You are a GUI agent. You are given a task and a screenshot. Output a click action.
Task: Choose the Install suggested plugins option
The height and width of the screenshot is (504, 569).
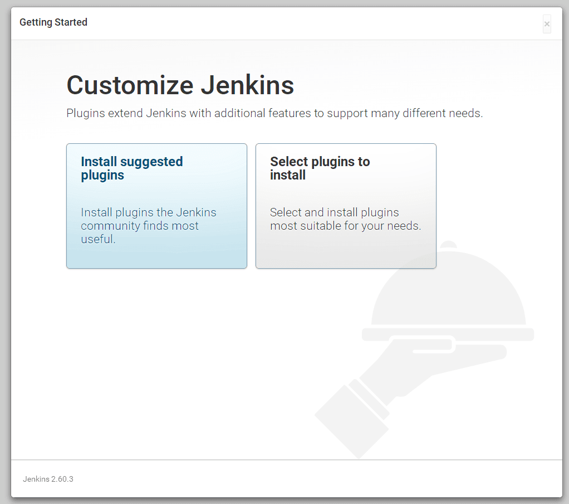tap(156, 206)
